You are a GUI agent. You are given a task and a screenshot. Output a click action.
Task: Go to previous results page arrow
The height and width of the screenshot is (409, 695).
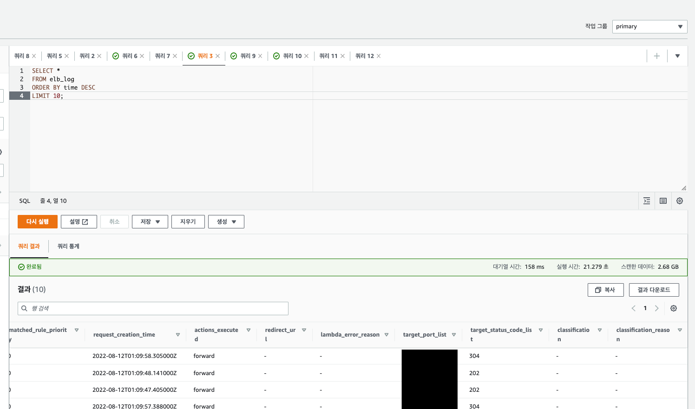pos(633,308)
